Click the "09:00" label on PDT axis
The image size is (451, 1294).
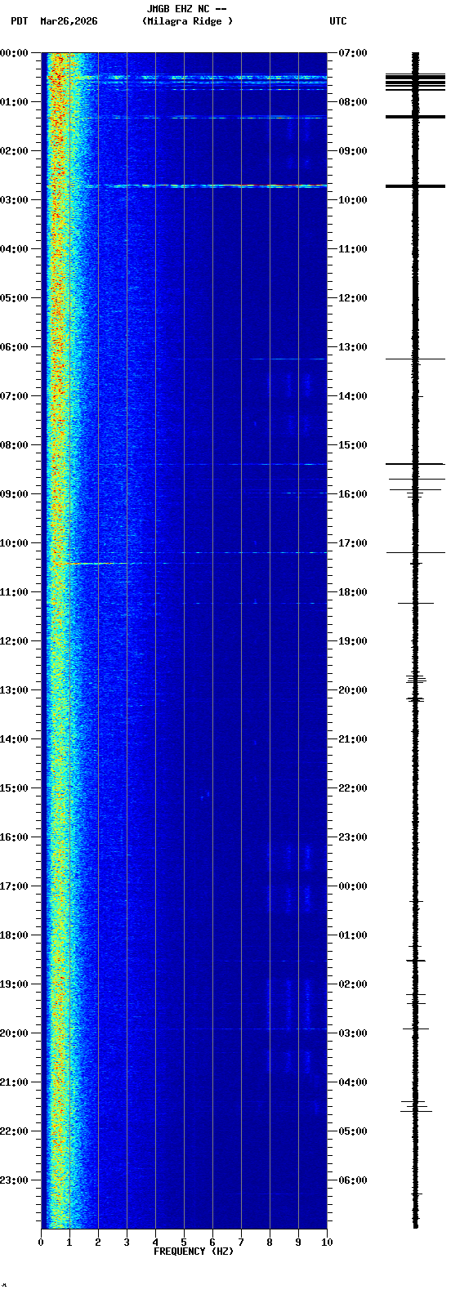pyautogui.click(x=14, y=494)
